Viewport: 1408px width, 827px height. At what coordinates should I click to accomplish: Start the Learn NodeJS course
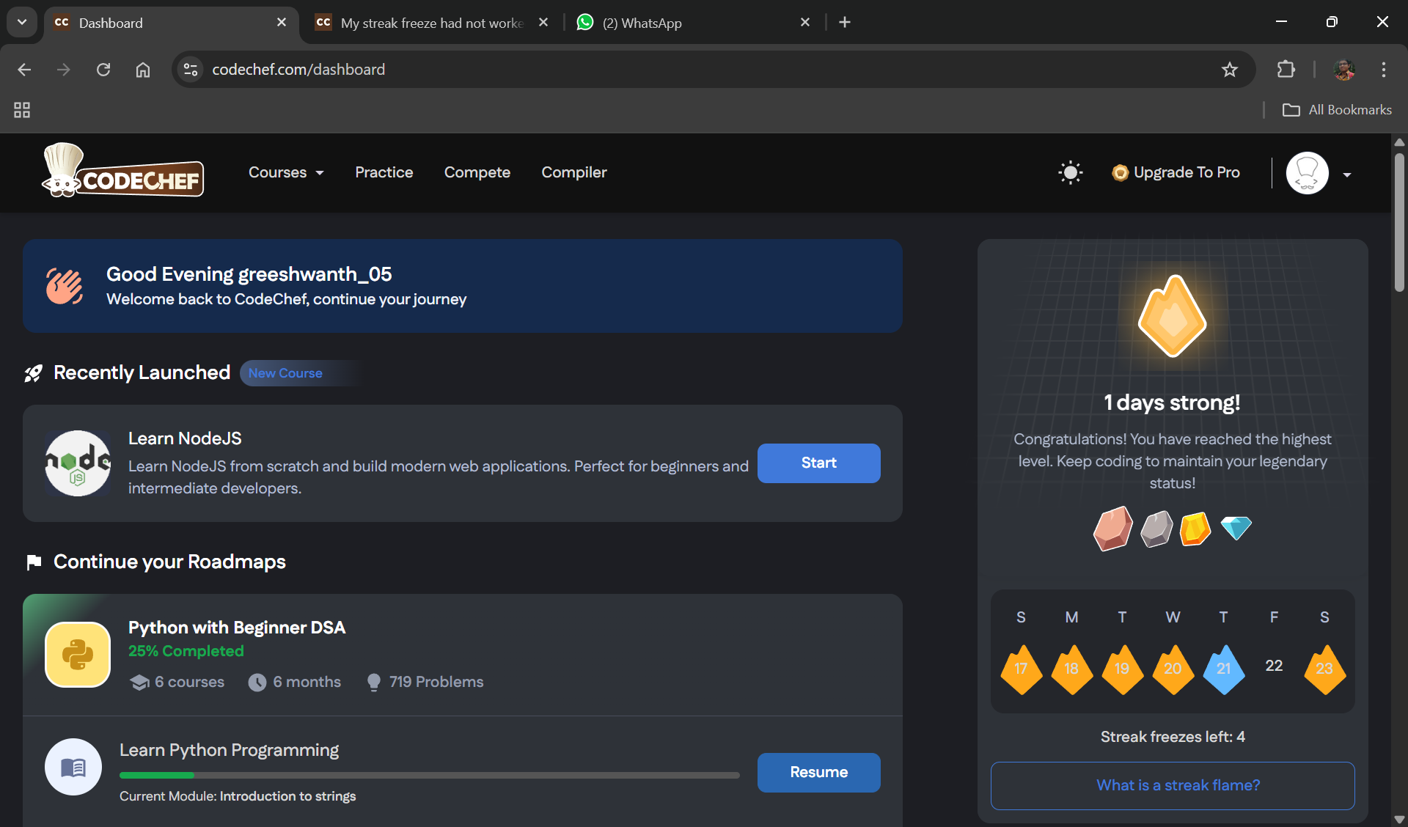818,463
